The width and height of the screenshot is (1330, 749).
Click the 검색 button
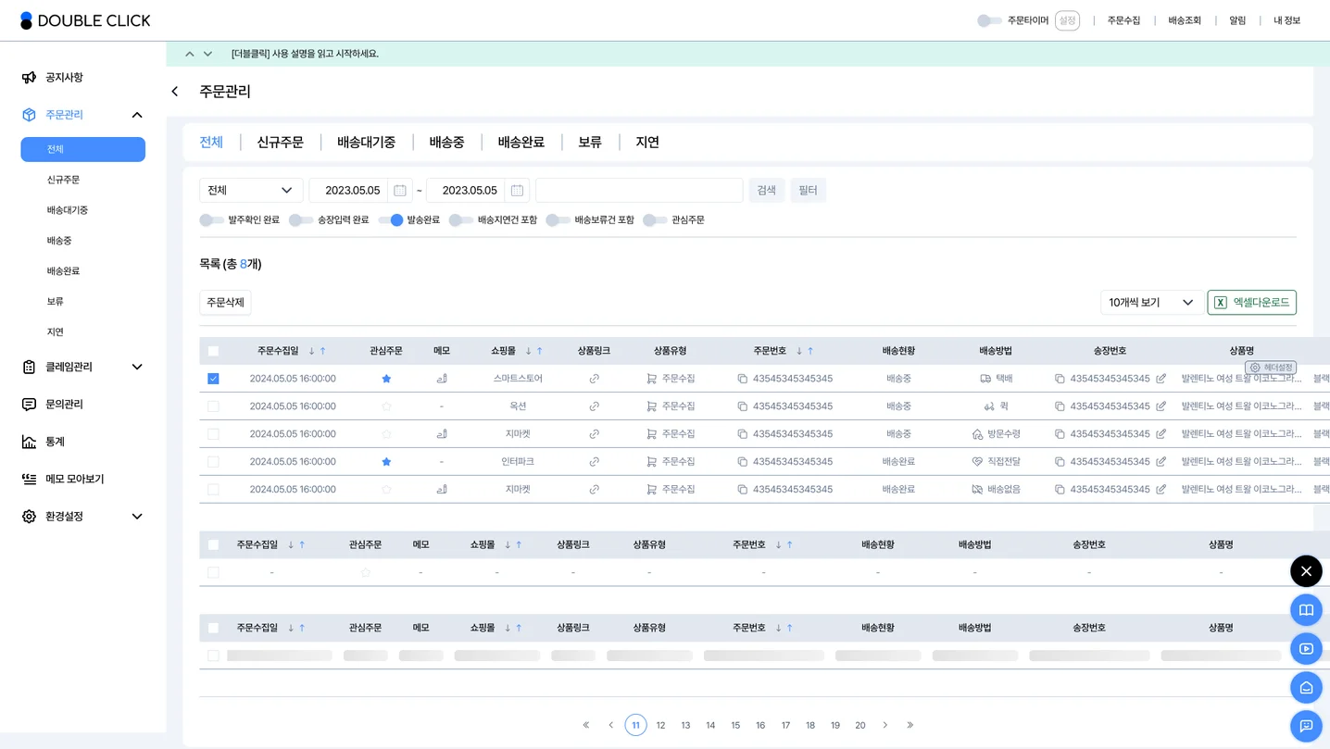click(x=767, y=191)
